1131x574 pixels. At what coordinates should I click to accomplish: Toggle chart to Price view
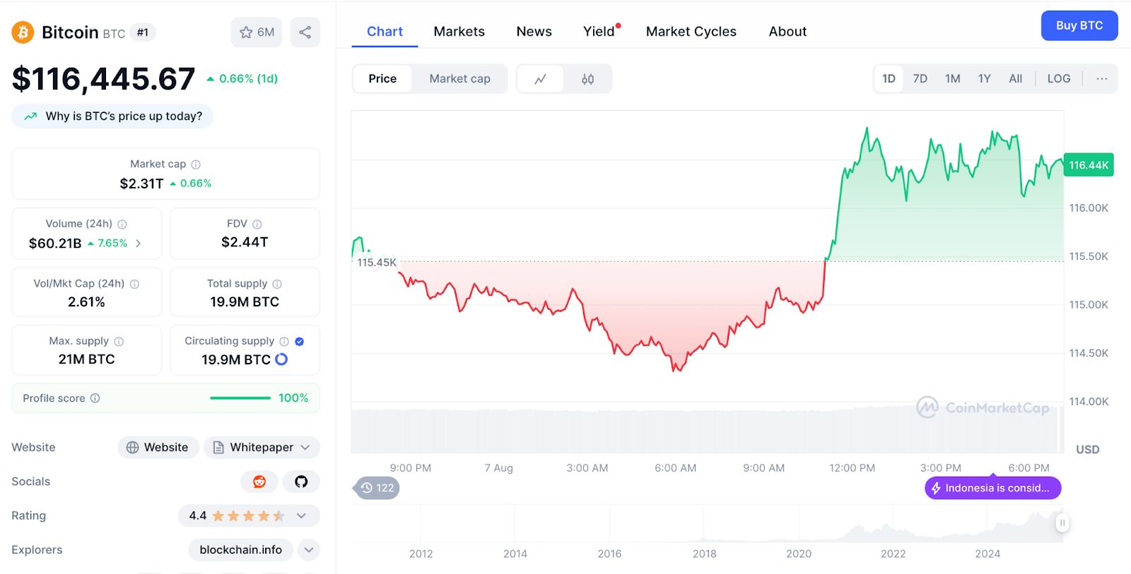point(382,78)
